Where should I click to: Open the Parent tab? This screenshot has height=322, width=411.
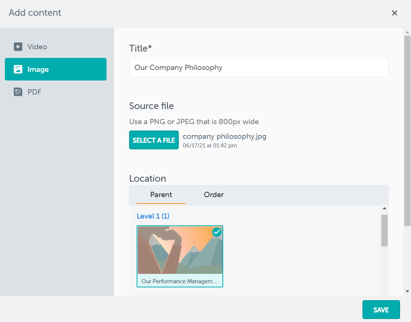click(161, 195)
